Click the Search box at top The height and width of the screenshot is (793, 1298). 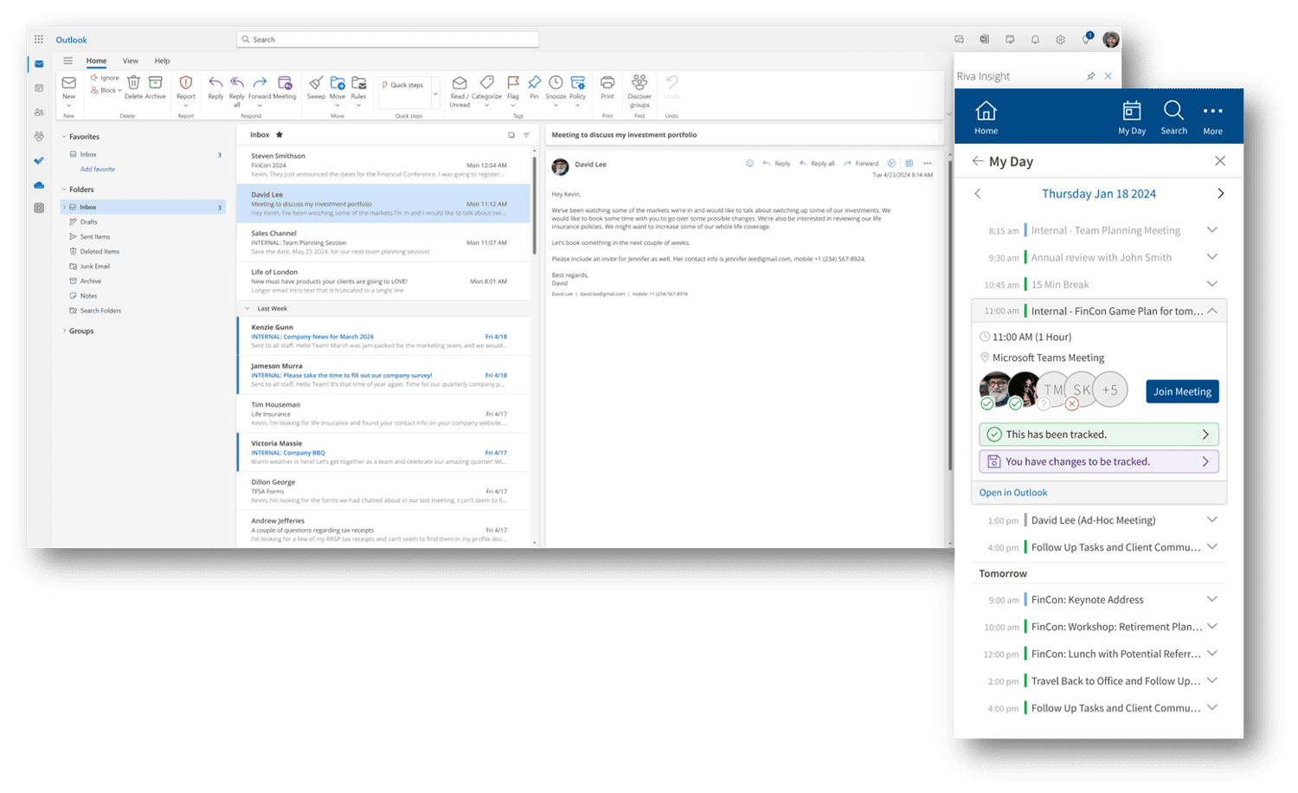pyautogui.click(x=388, y=40)
